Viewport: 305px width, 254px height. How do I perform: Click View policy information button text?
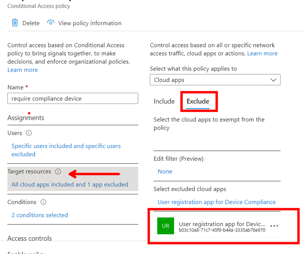90,23
